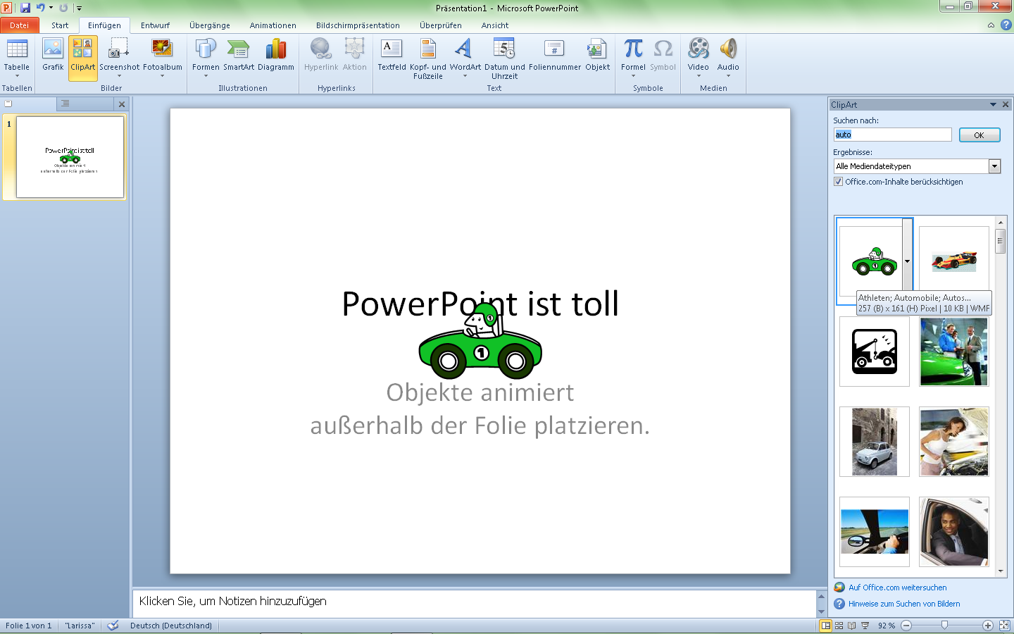Screen dimensions: 1014x634
Task: Open the Alle Mediendateitypen dropdown
Action: [x=994, y=166]
